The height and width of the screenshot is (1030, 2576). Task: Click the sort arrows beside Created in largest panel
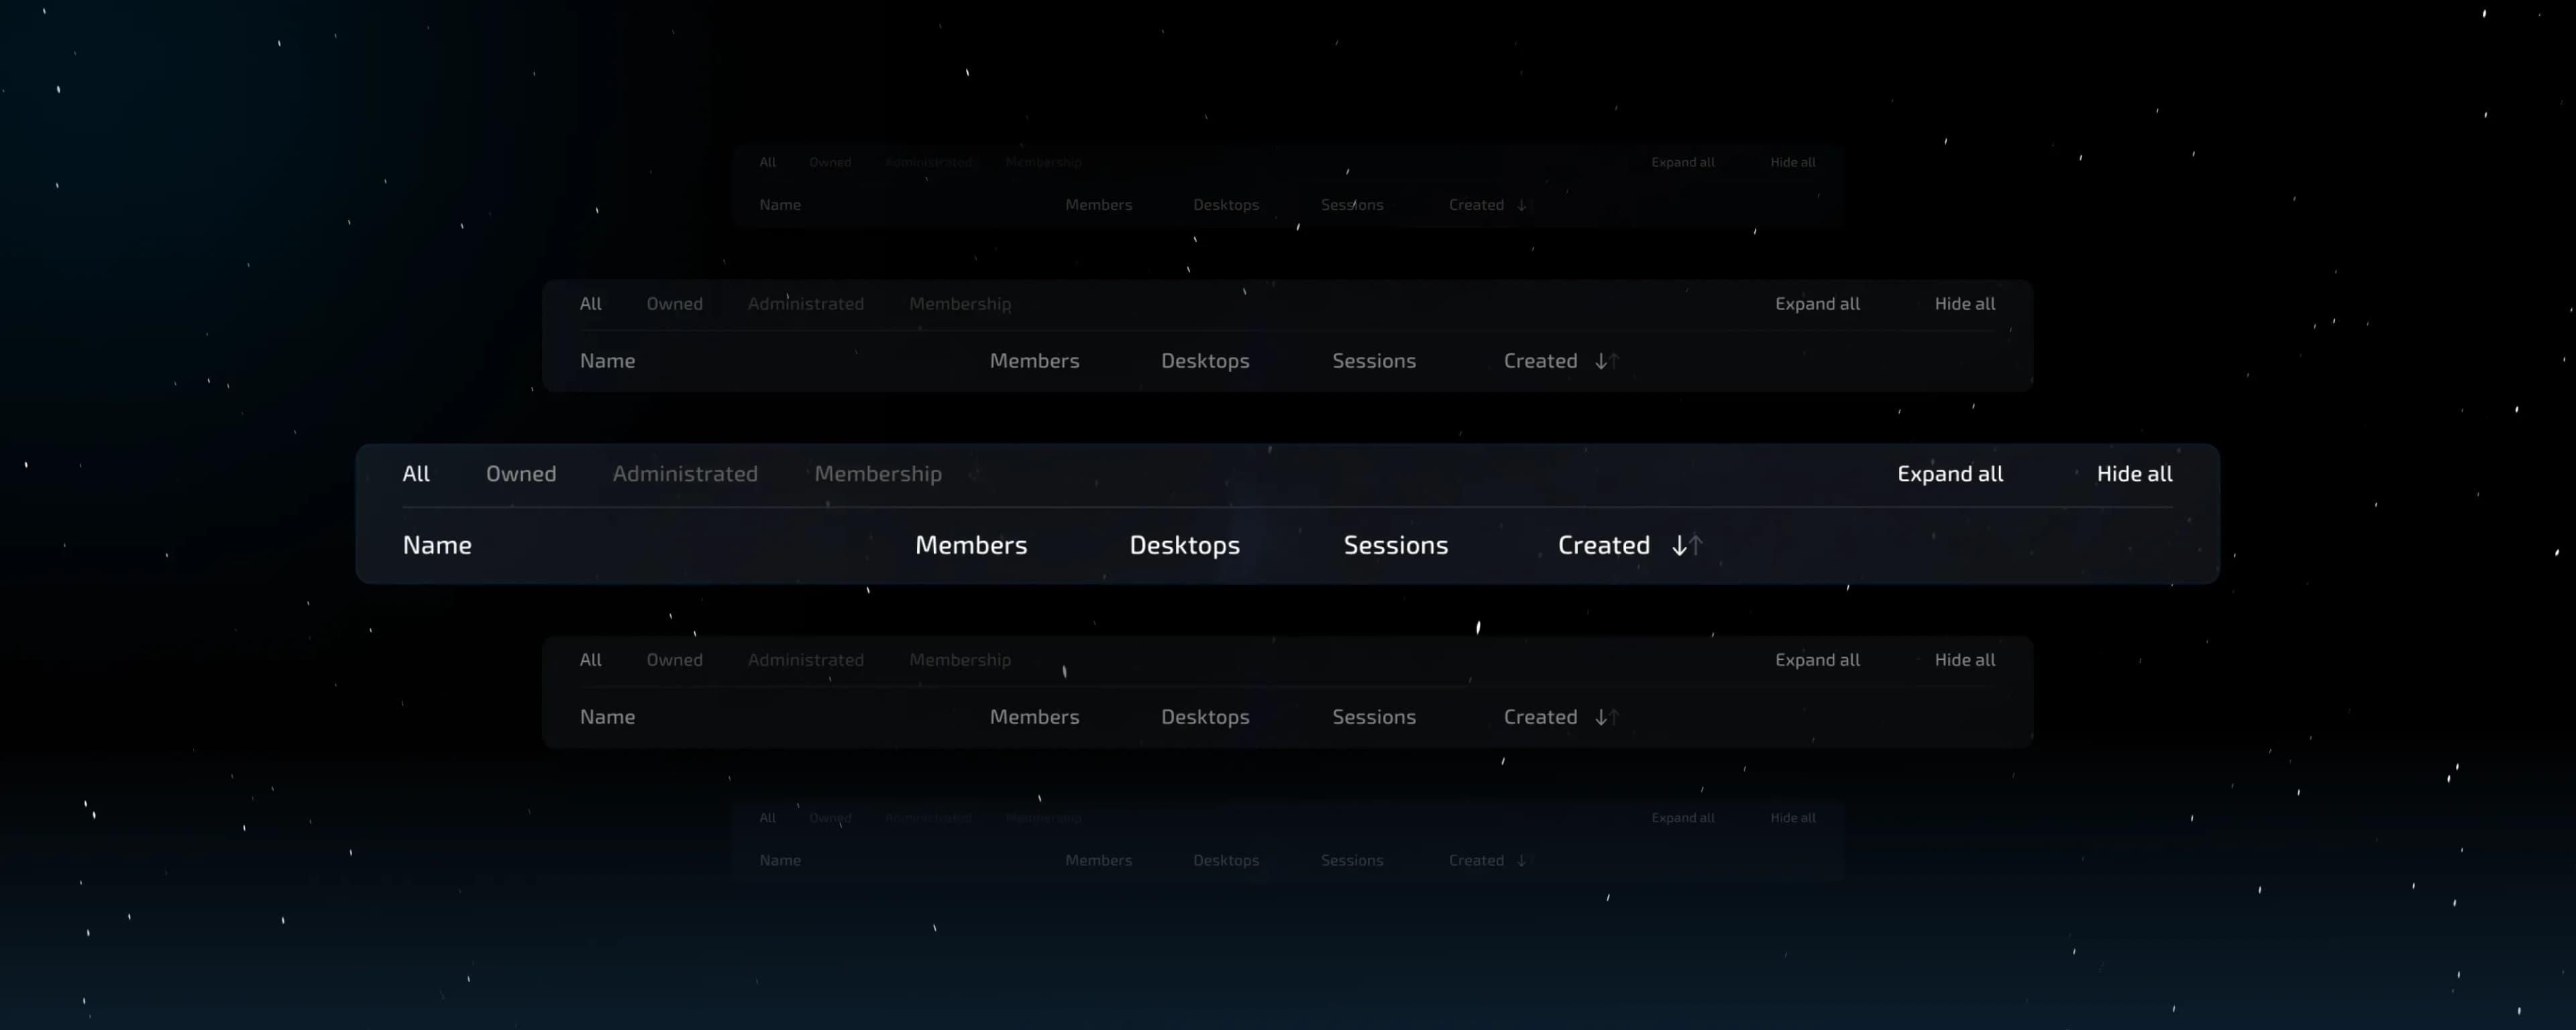[1686, 545]
